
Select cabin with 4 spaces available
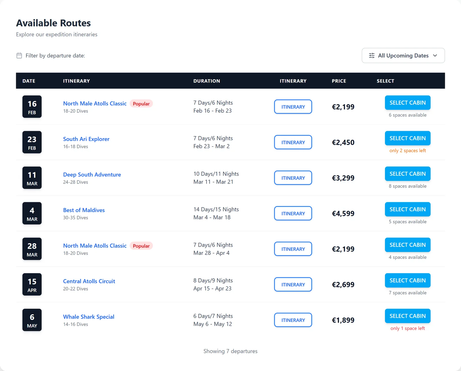pos(408,245)
